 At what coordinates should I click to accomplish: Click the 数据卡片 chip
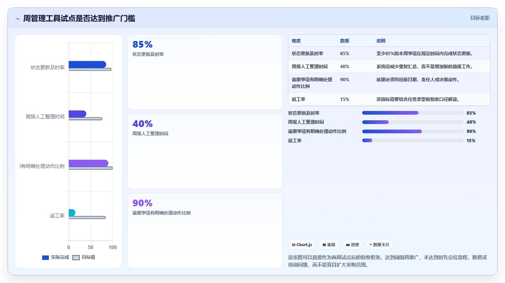pyautogui.click(x=379, y=245)
